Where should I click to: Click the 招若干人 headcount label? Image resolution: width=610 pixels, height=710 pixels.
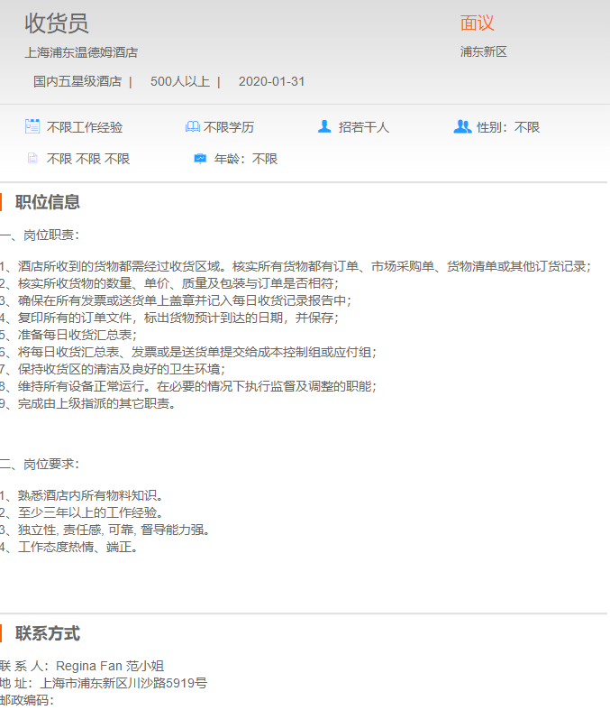click(364, 128)
